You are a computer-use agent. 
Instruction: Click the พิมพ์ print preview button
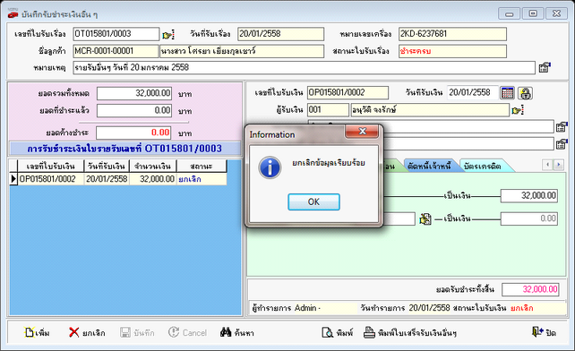pyautogui.click(x=337, y=333)
